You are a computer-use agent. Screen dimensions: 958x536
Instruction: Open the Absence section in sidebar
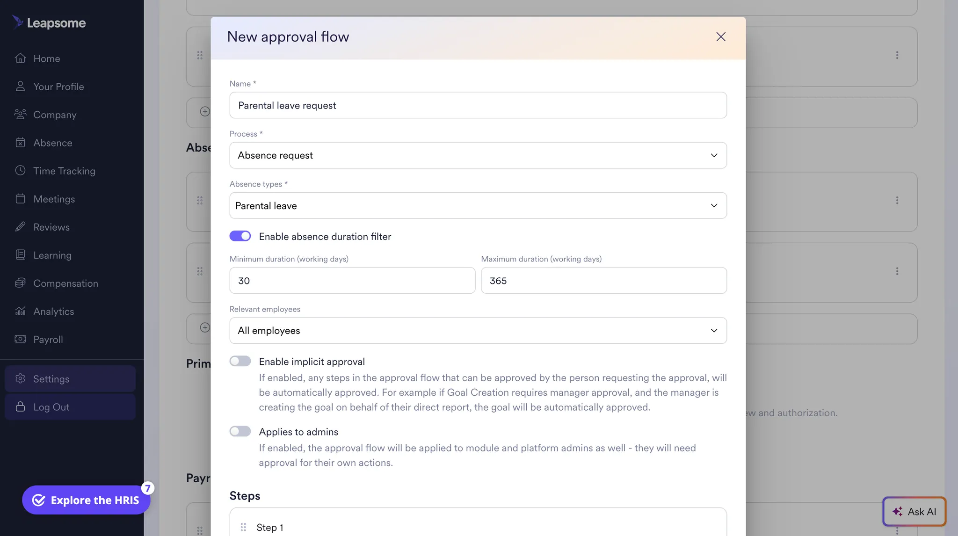click(52, 143)
